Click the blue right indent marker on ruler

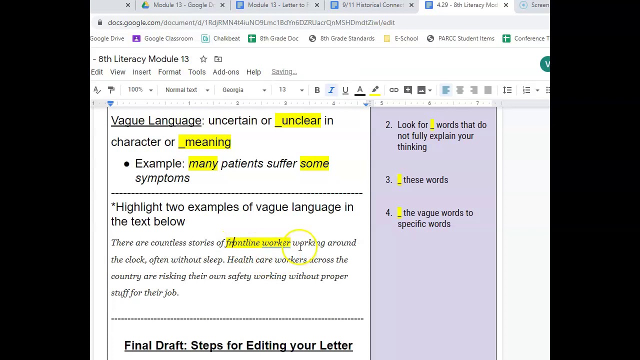[366, 104]
